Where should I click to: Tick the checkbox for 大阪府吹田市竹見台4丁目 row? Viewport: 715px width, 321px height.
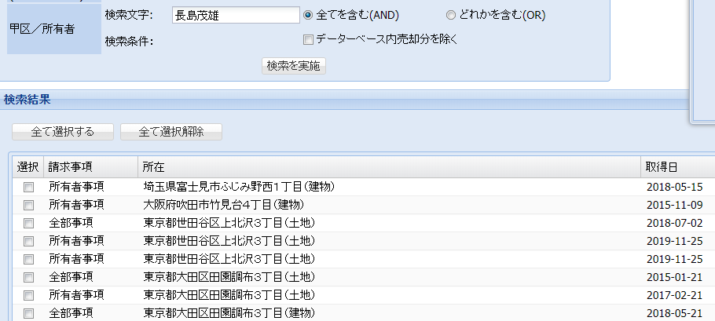point(29,206)
